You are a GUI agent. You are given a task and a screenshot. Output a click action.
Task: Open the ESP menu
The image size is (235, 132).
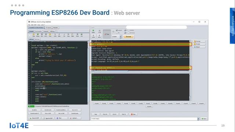tap(35, 25)
